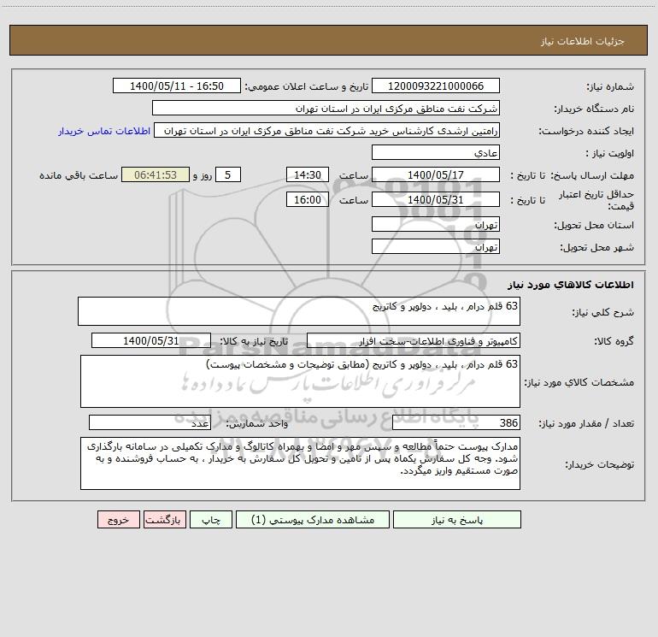This screenshot has height=637, width=658.
Task: Open اطلاعات تماس خریدار link
Action: click(x=104, y=131)
